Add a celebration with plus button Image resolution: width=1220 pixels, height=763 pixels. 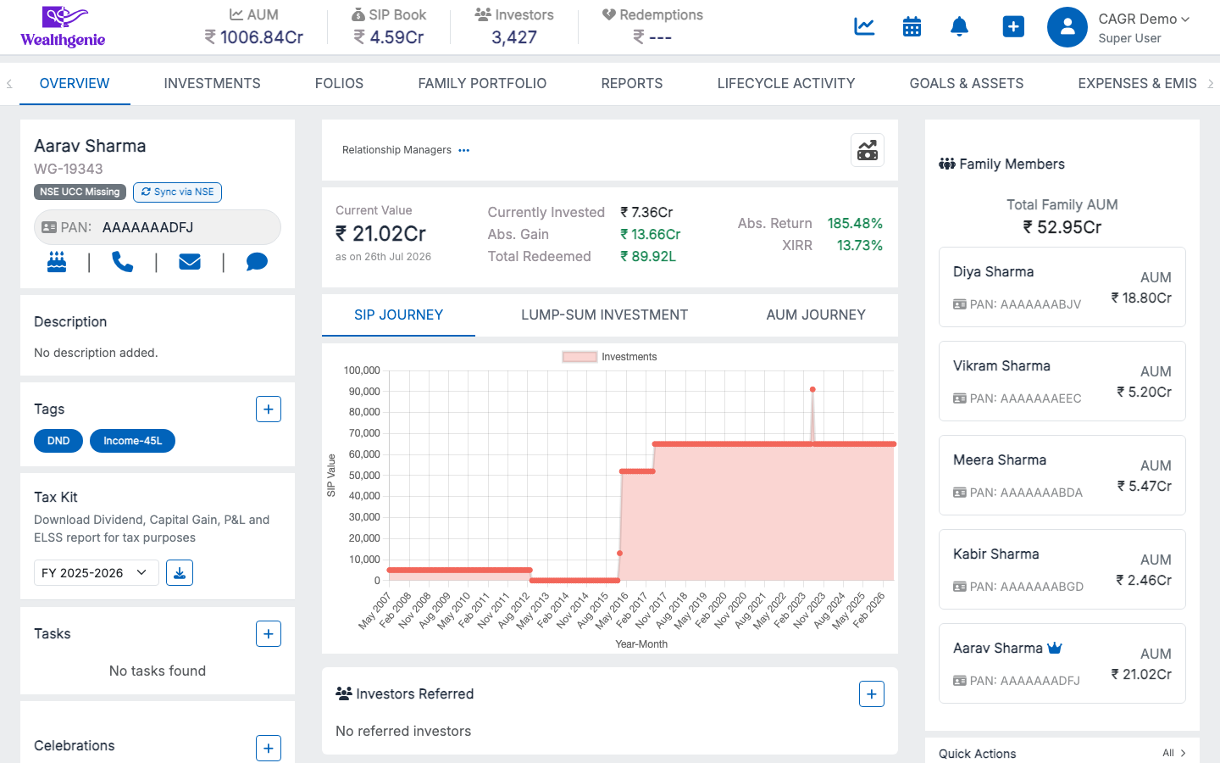tap(269, 748)
